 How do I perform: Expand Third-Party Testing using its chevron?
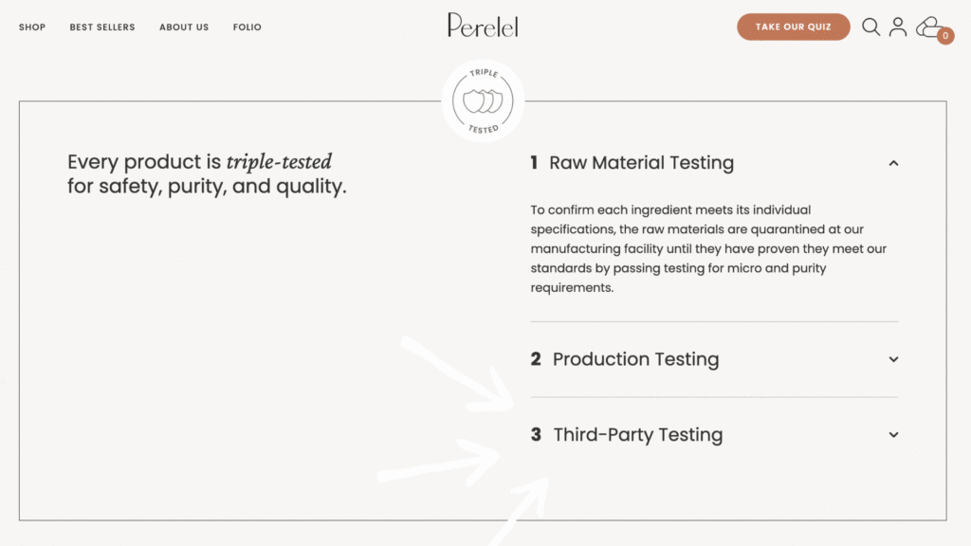pos(893,435)
